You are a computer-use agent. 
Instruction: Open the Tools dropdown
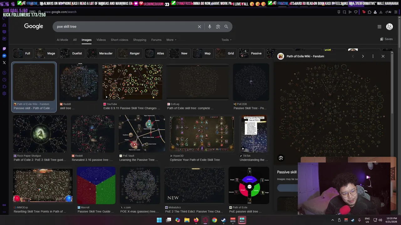click(227, 40)
